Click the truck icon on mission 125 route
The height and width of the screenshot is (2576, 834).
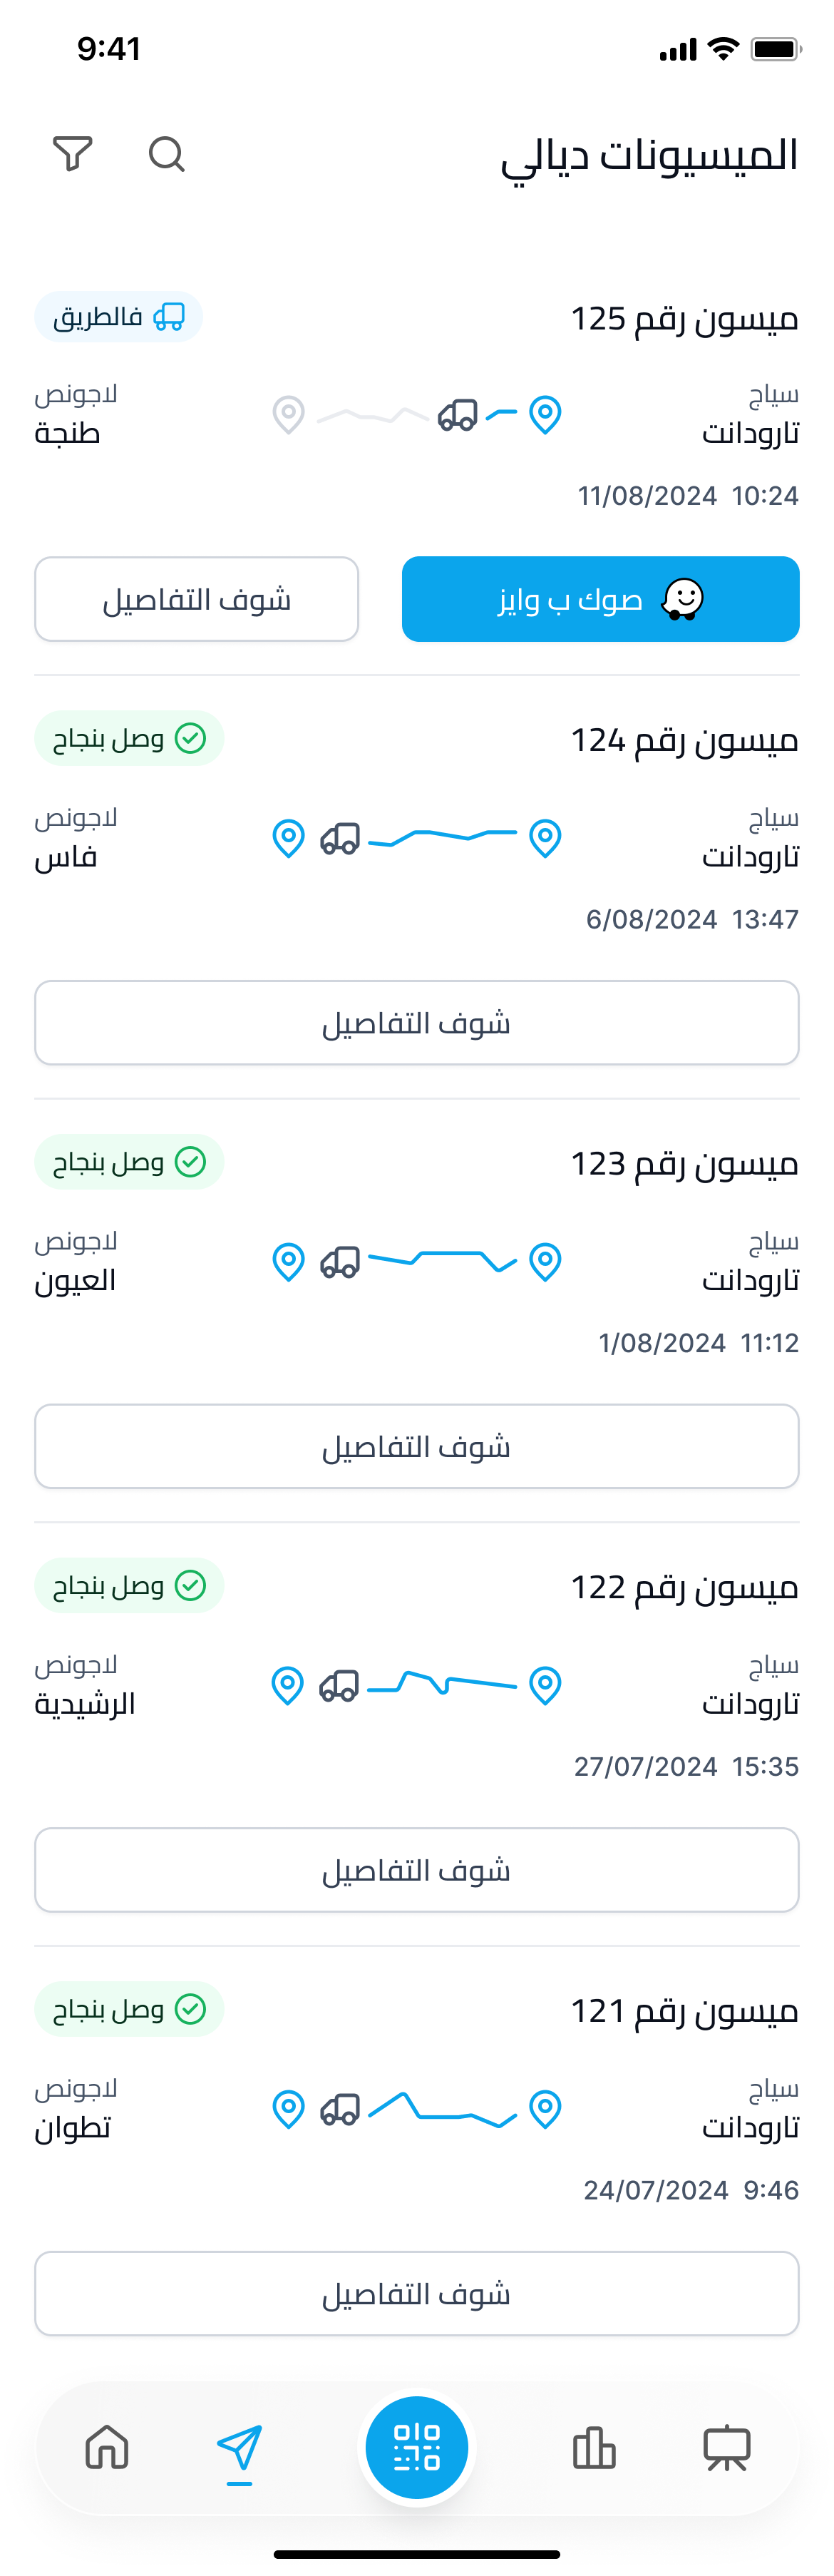tap(458, 414)
